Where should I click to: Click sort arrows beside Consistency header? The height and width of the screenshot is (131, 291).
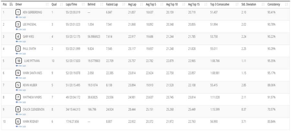(x=286, y=5)
